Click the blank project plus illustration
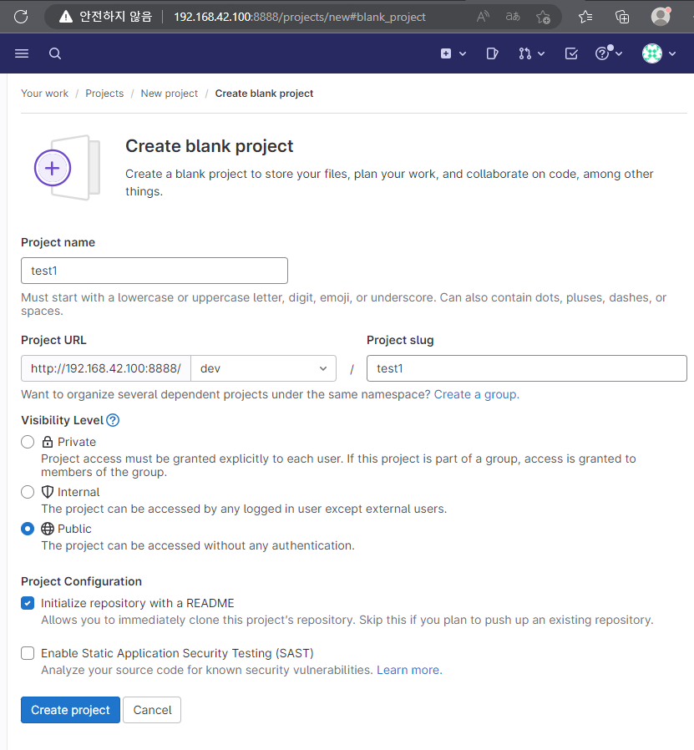The height and width of the screenshot is (750, 694). coord(67,168)
